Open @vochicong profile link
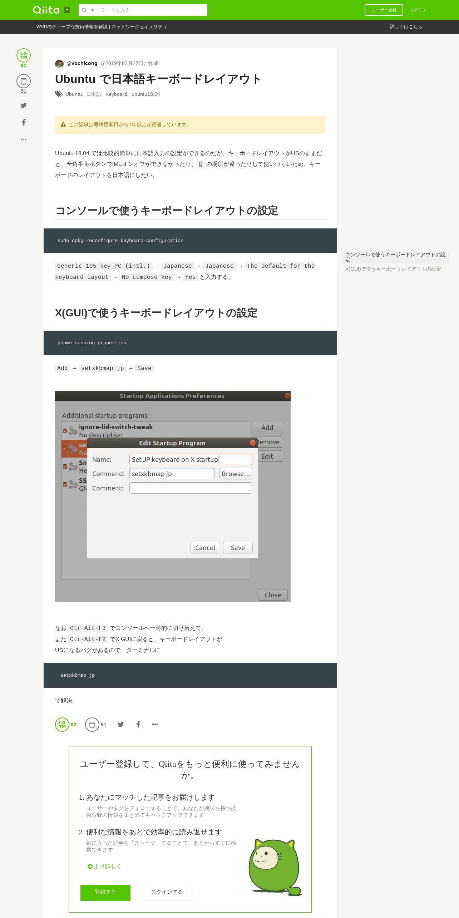Screen dimensions: 459x918 click(x=82, y=63)
